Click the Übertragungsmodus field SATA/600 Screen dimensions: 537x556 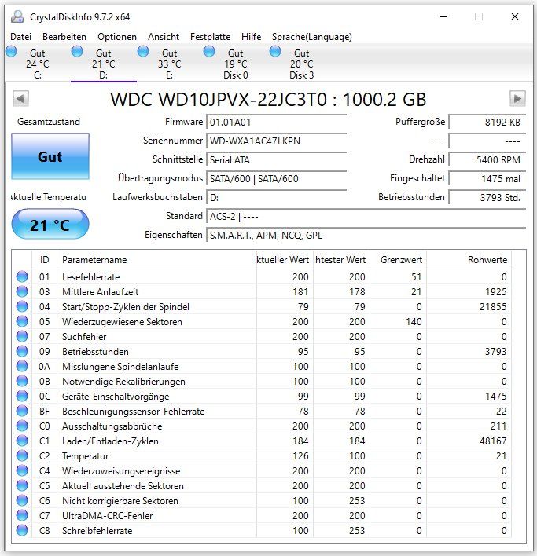[x=277, y=179]
